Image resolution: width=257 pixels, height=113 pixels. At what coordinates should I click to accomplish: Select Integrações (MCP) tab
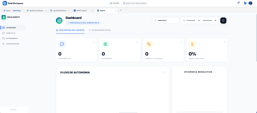pyautogui.click(x=100, y=30)
